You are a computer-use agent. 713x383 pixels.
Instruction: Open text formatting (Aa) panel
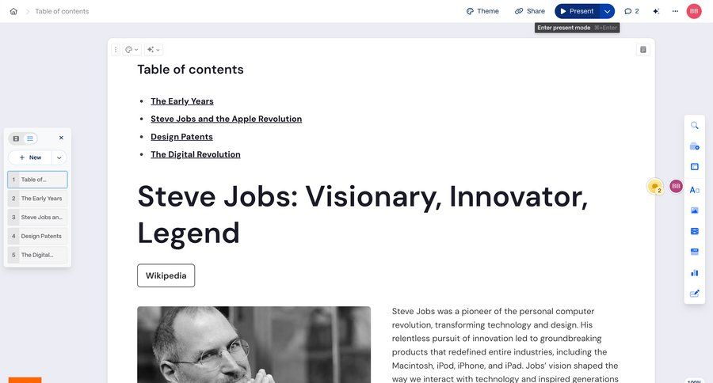point(695,190)
